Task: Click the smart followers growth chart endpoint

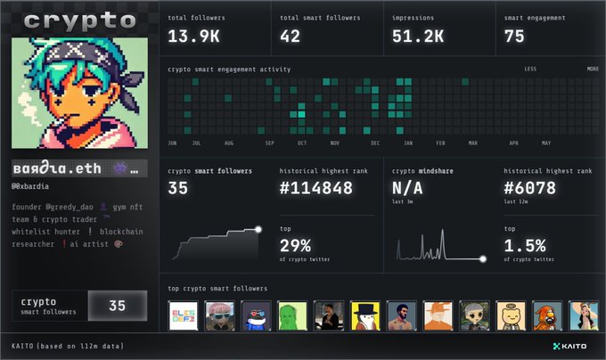Action: click(258, 229)
